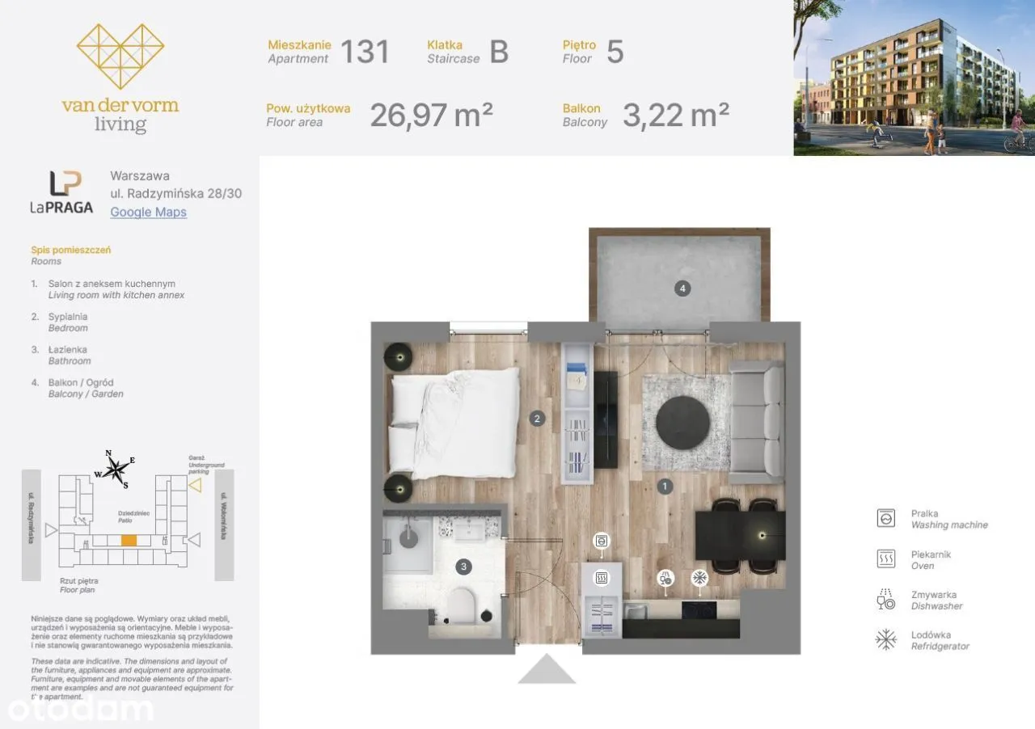Click the floor area value 26,97 m²
Screen dimensions: 1035x729
(432, 115)
